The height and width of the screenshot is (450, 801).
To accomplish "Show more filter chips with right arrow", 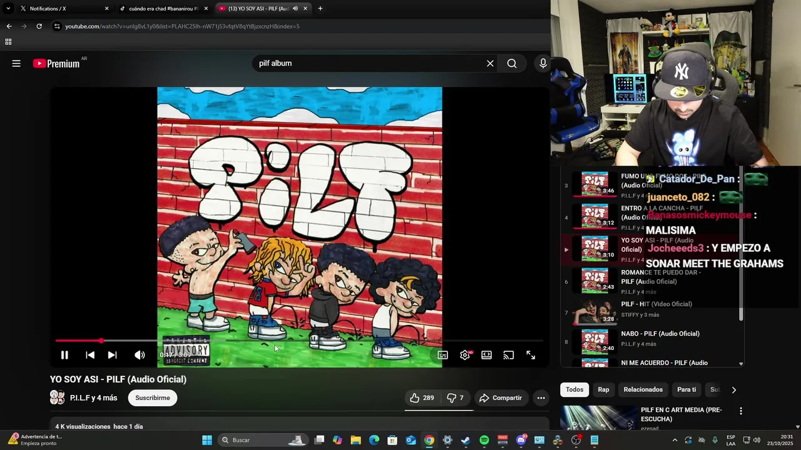I will tap(734, 389).
